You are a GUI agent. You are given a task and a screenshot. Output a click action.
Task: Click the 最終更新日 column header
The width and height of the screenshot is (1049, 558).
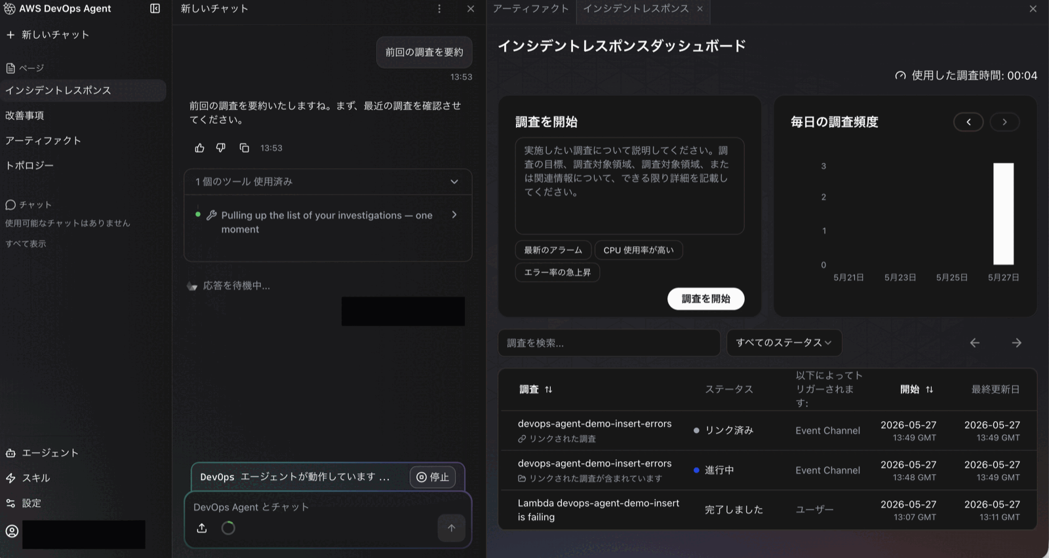click(995, 389)
